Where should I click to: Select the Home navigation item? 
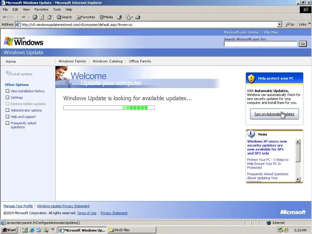pos(11,62)
